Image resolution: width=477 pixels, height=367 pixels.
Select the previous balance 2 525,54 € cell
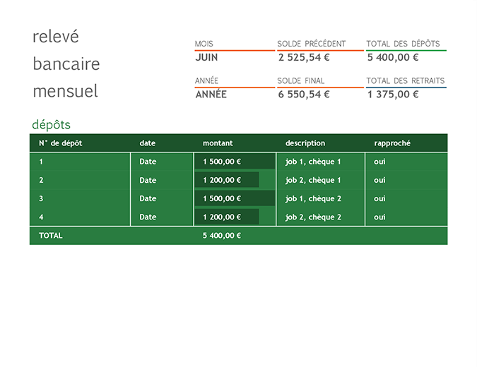tap(304, 58)
